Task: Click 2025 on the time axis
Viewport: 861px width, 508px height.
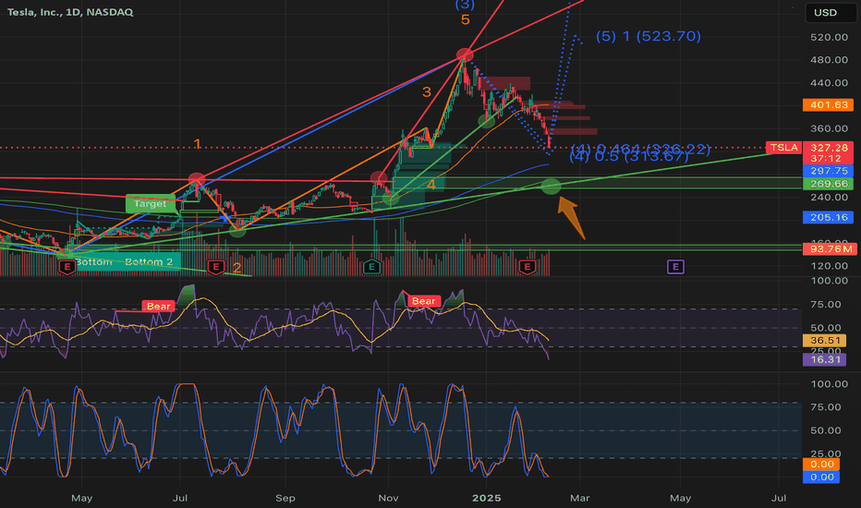Action: (487, 498)
